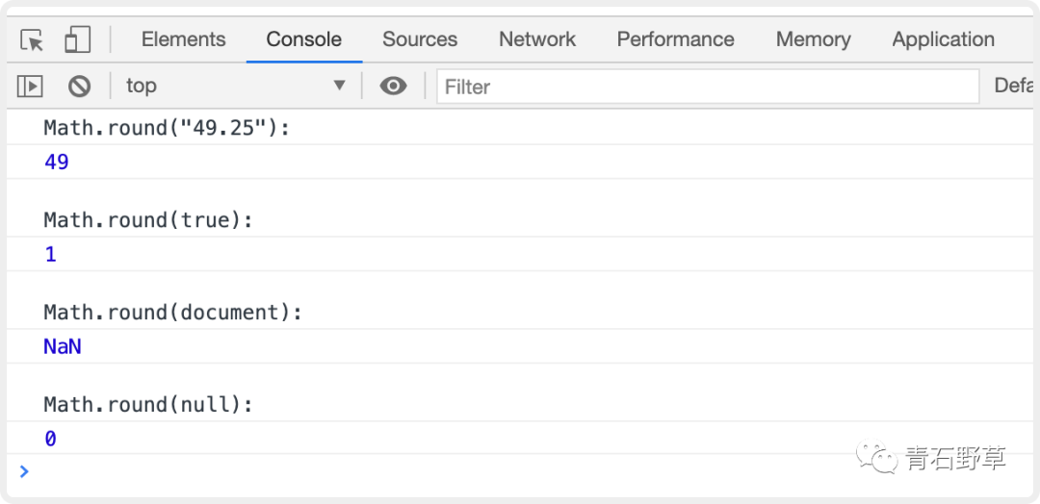
Task: Open the Default log levels dropdown
Action: 1014,87
